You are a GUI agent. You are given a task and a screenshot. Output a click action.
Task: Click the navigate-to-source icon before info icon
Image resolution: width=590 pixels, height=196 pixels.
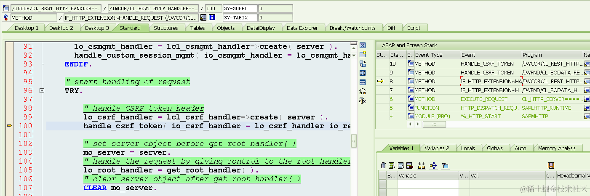pyautogui.click(x=203, y=18)
